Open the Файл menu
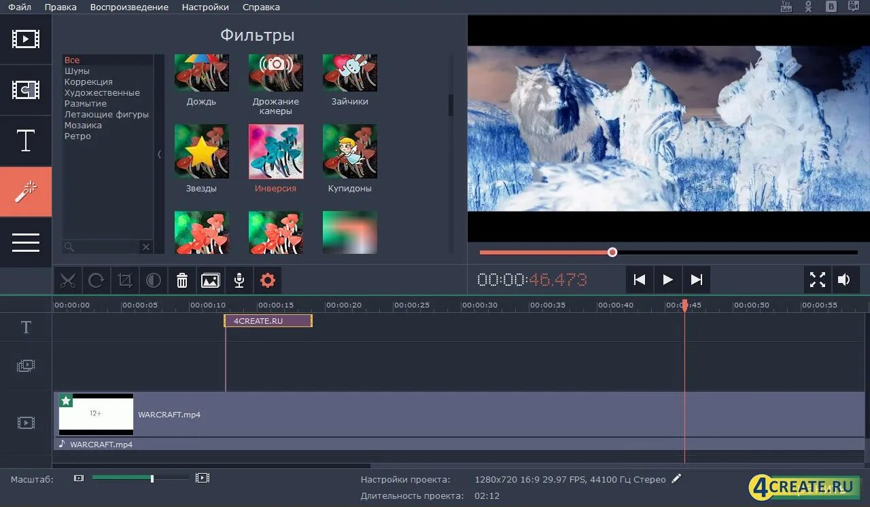Screen dimensions: 870x507 pos(20,7)
